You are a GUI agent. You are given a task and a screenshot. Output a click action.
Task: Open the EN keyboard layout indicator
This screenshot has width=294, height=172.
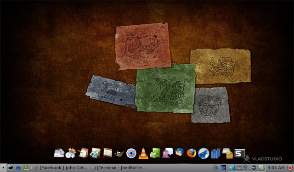223,167
